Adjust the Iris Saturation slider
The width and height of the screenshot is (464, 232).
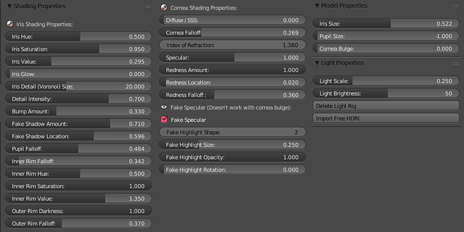[78, 49]
